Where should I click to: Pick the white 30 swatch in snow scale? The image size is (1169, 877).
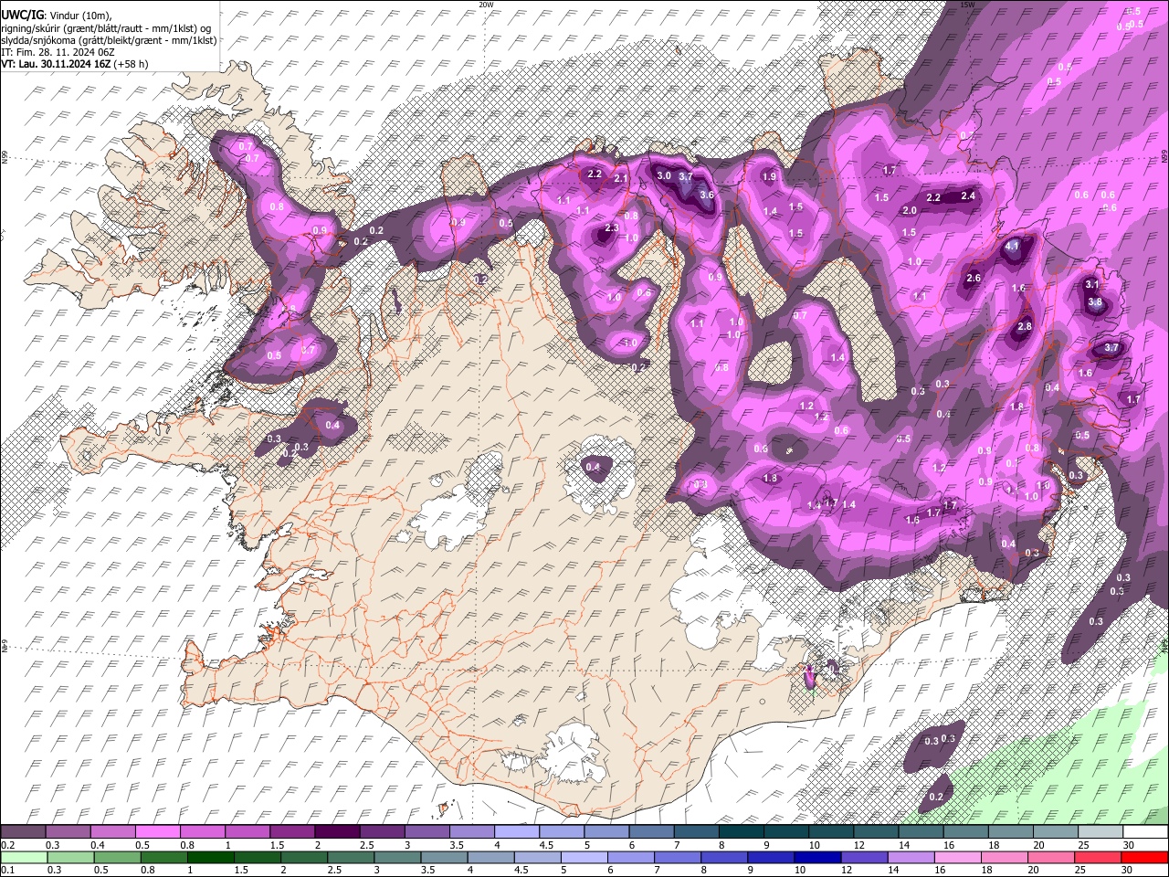click(1145, 832)
